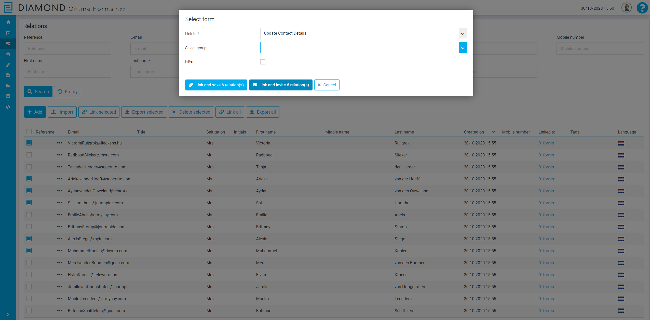This screenshot has width=650, height=320.
Task: Click the user profile avatar at top right
Action: [x=626, y=8]
